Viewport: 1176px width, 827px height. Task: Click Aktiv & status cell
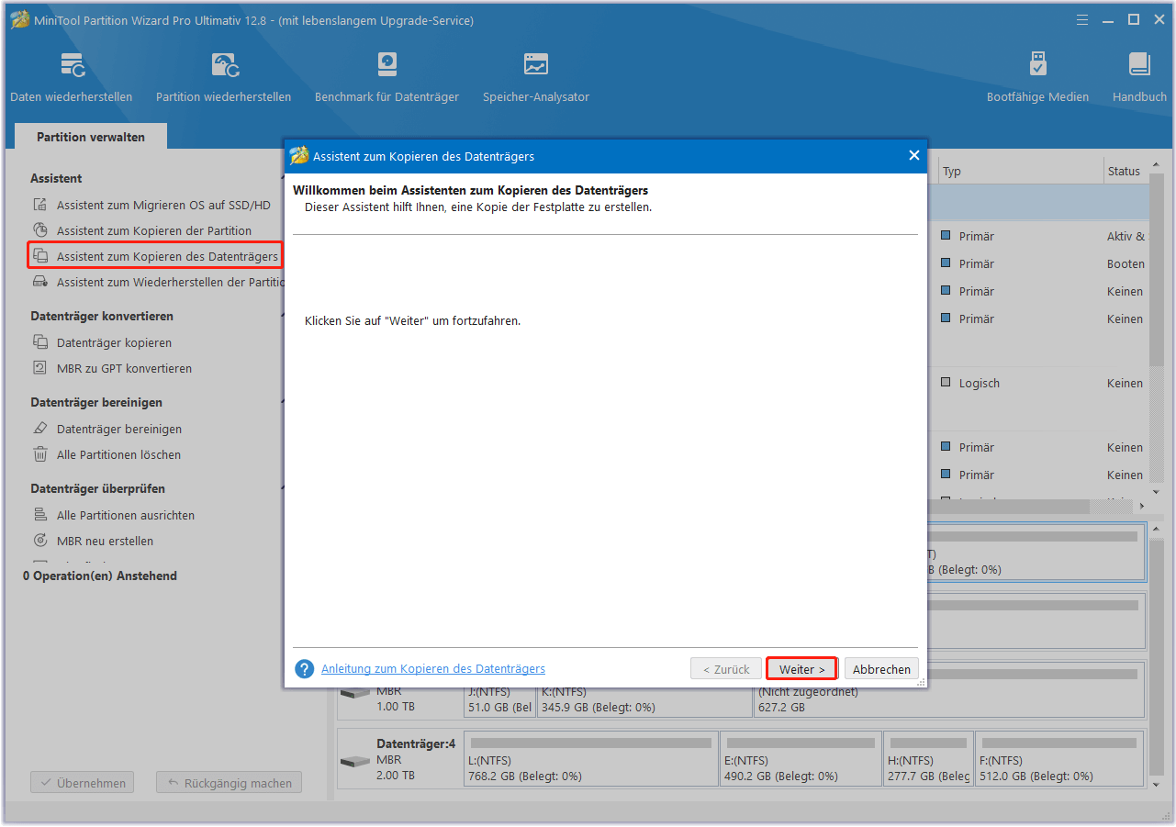pyautogui.click(x=1126, y=236)
